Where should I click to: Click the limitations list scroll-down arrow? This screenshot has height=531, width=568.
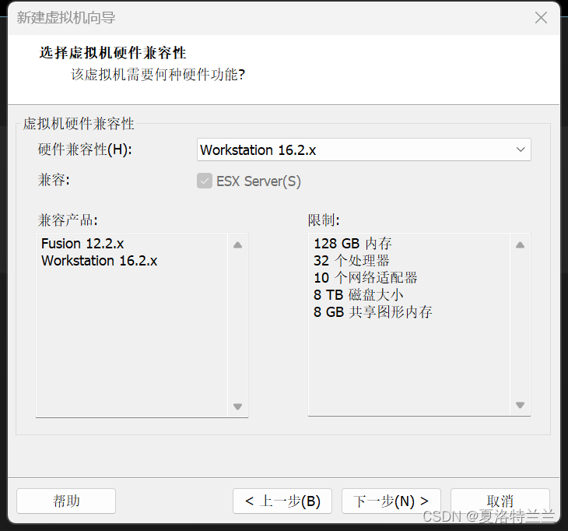[521, 405]
